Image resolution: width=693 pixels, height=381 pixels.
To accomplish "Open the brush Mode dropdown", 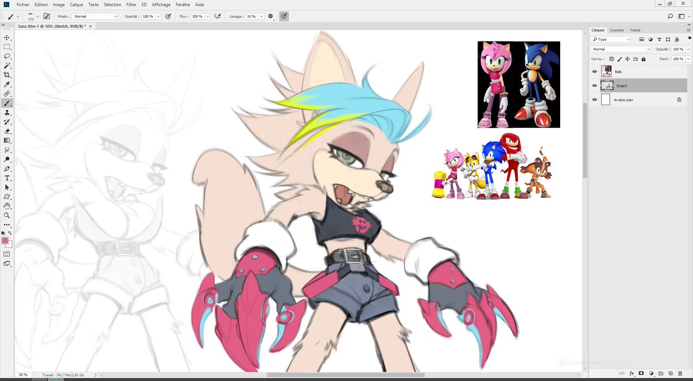I will (x=95, y=16).
